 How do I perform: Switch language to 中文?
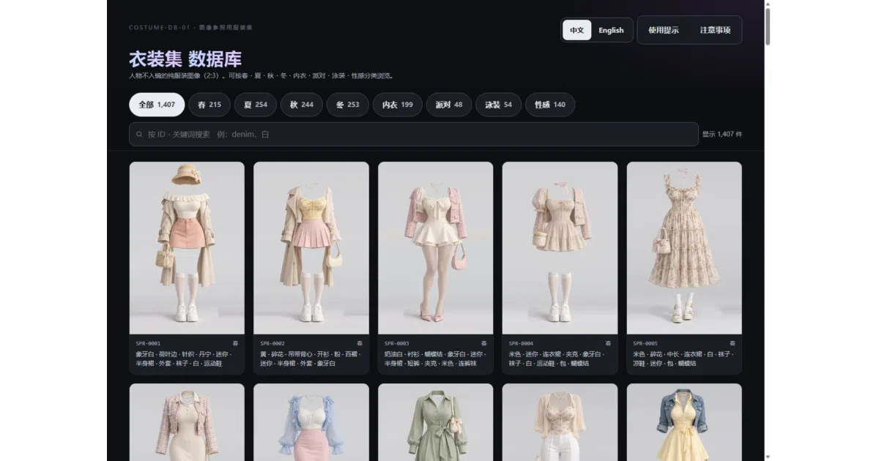pyautogui.click(x=577, y=30)
